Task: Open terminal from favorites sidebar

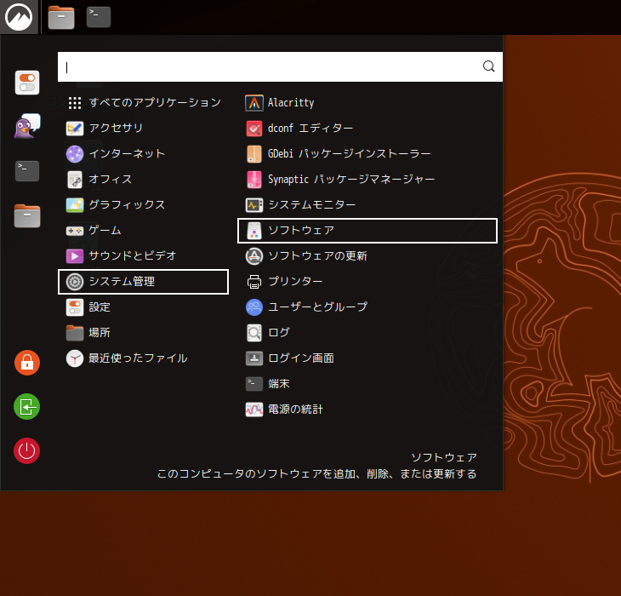Action: tap(27, 171)
